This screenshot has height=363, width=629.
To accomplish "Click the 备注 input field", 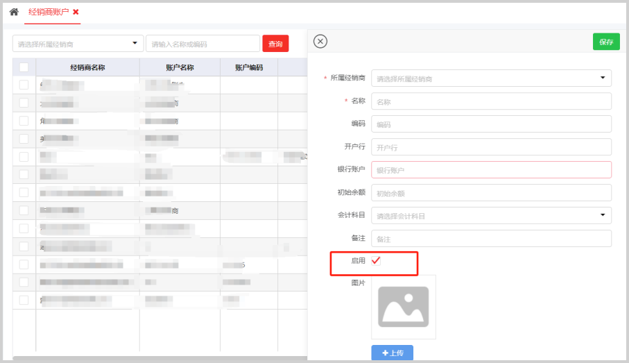I will pos(491,239).
